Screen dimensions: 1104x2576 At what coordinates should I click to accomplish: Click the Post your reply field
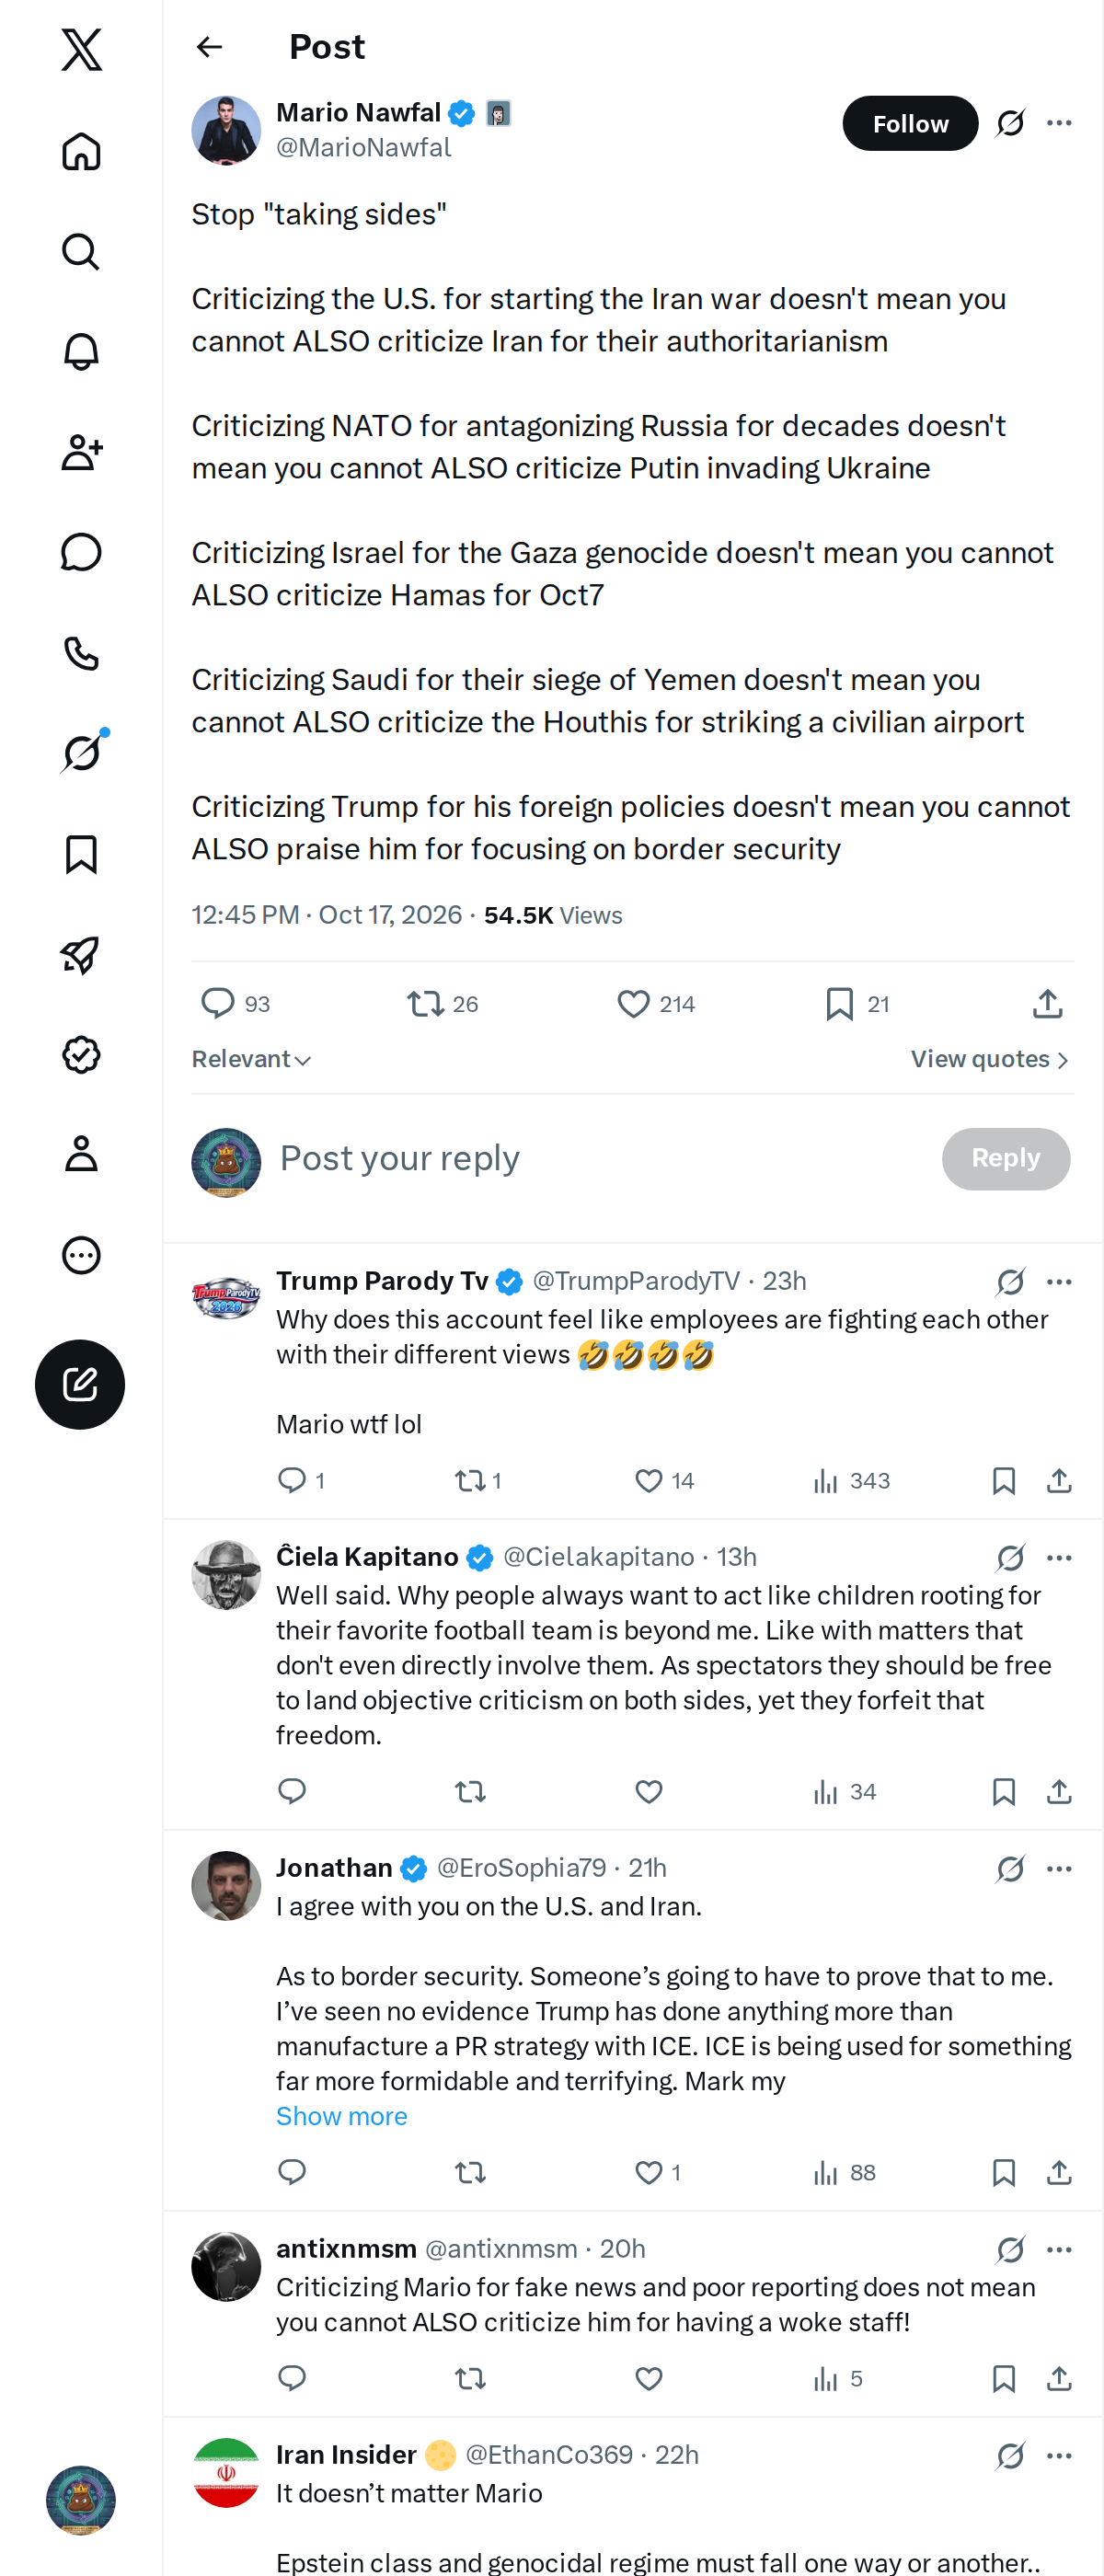(600, 1158)
